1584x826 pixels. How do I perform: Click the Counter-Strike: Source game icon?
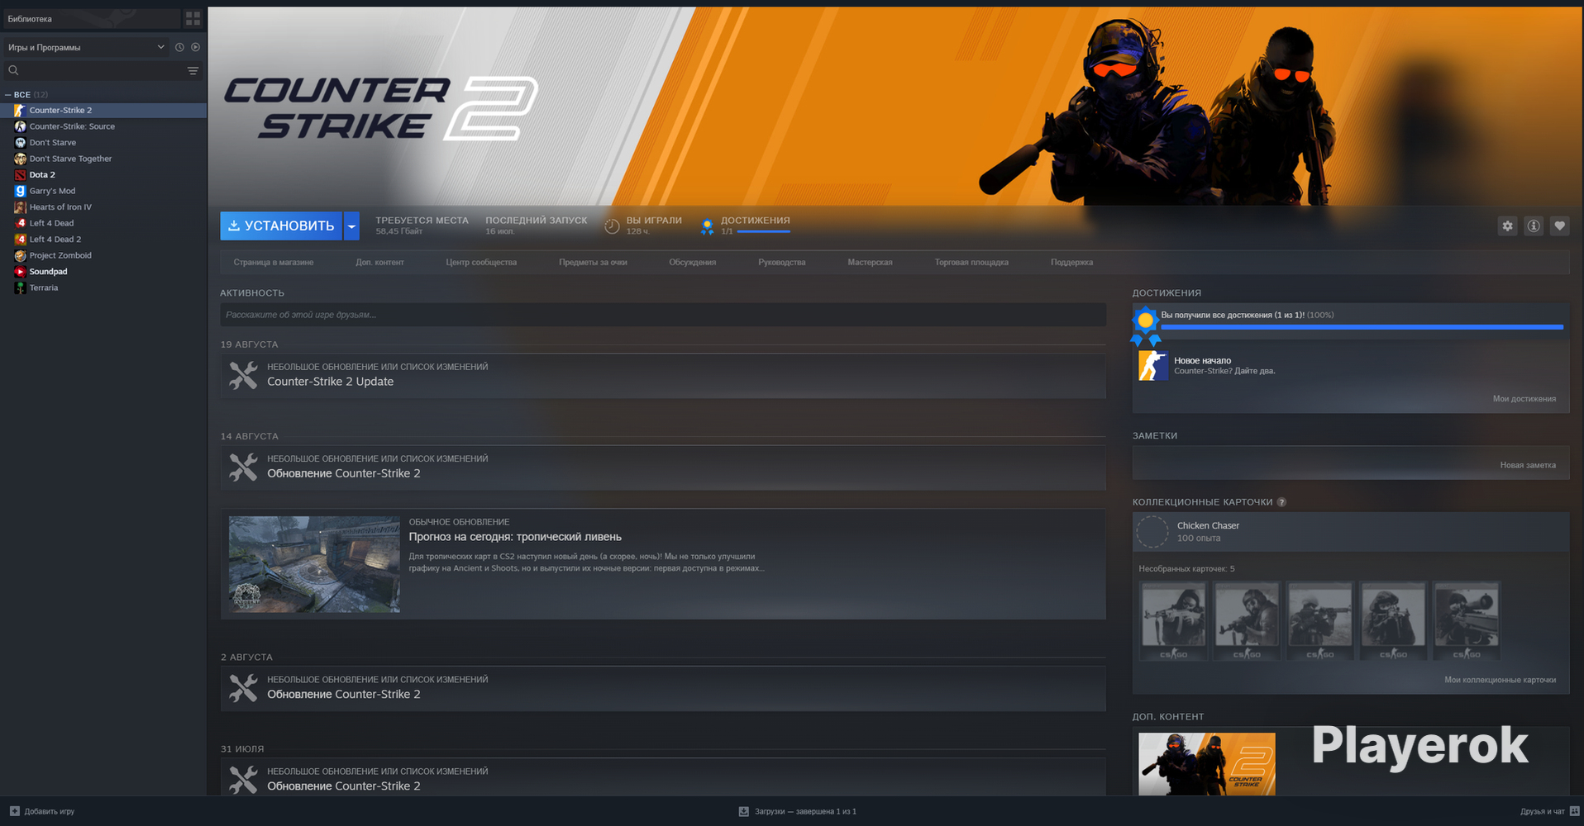(x=21, y=126)
